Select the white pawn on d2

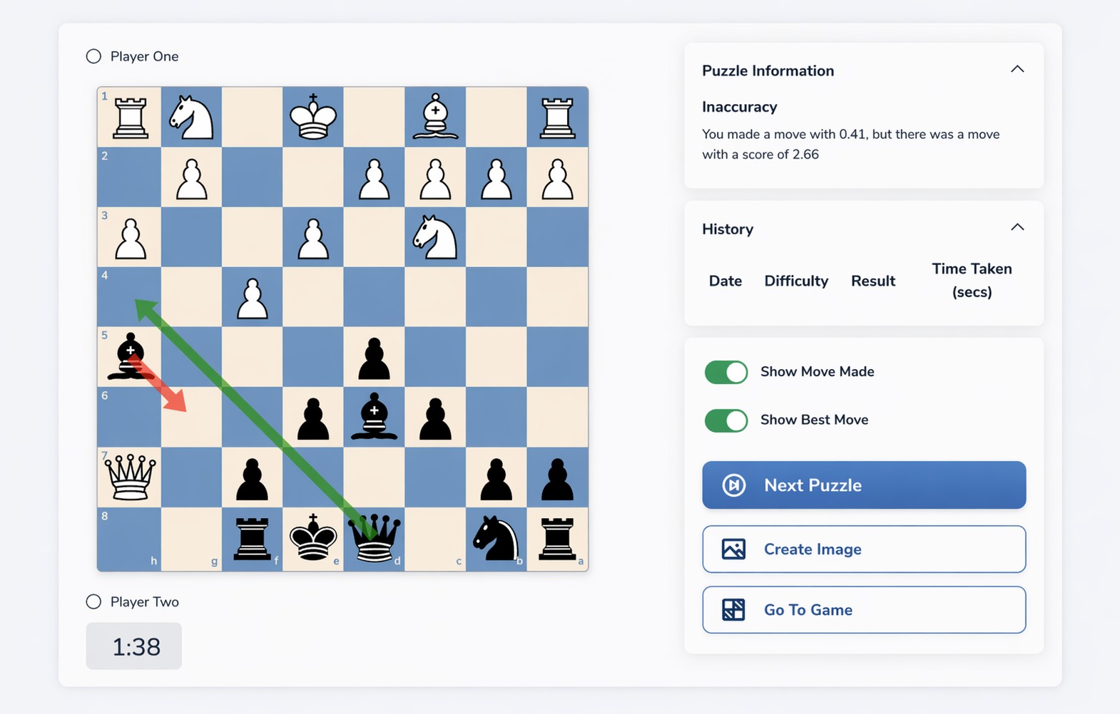[374, 178]
